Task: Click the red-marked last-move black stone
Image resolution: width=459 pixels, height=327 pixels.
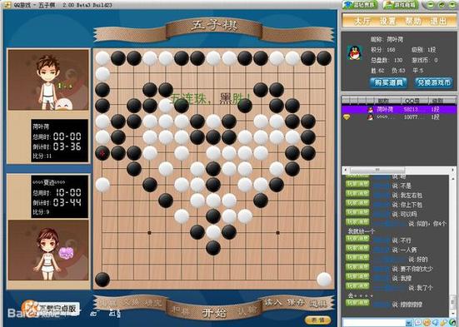Action: point(102,153)
